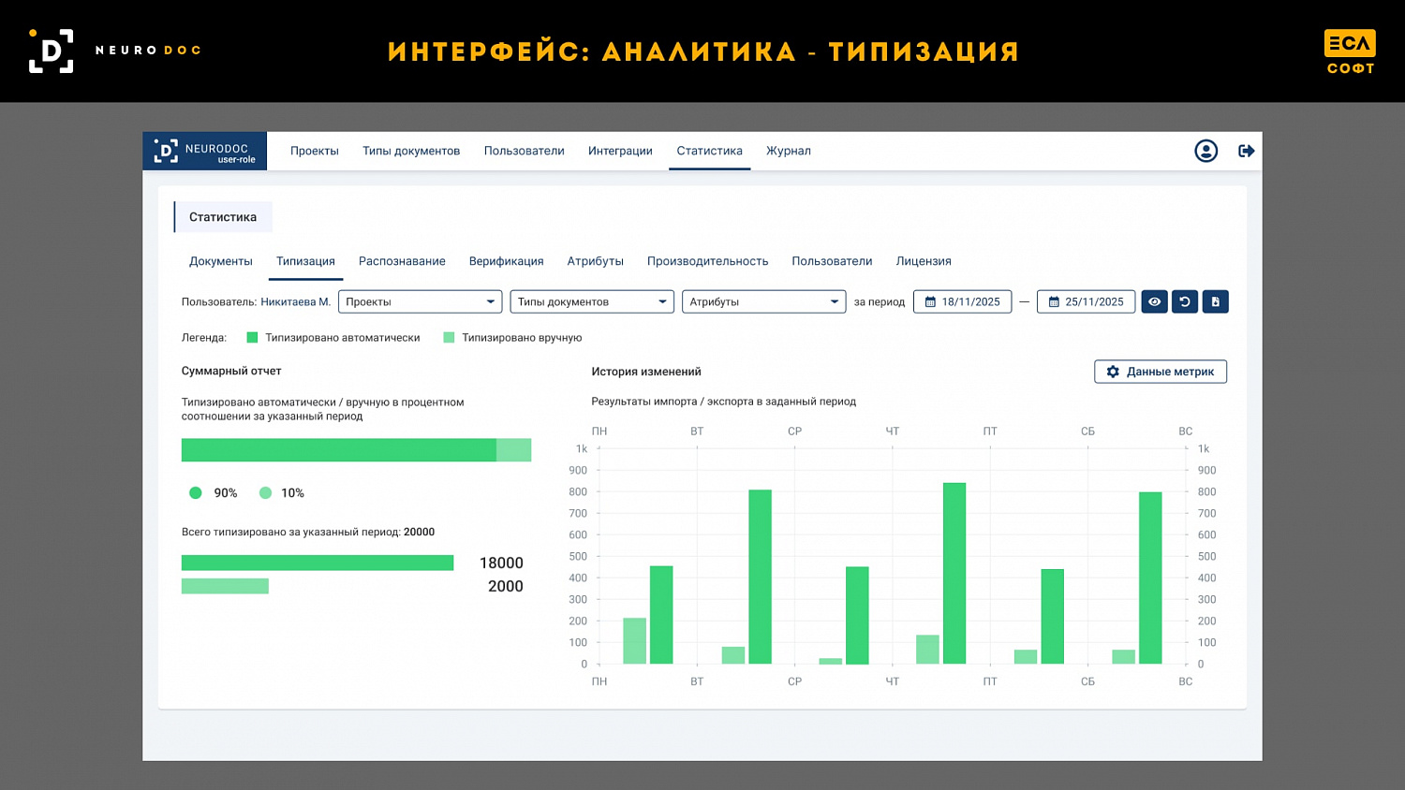Switch to the Распознавание sub-tab

(x=402, y=261)
